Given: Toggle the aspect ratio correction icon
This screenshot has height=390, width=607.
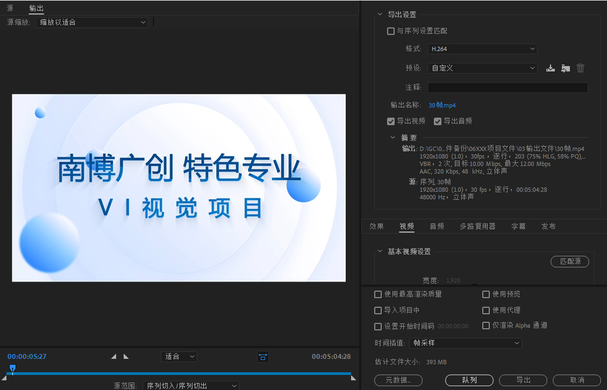Looking at the screenshot, I should (x=263, y=357).
